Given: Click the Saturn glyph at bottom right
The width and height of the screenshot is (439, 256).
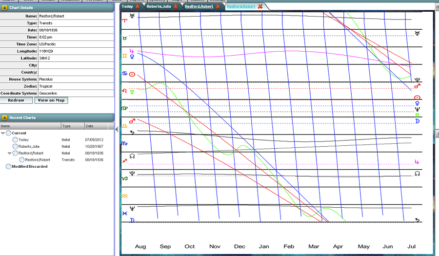Looking at the screenshot, I should (x=417, y=220).
